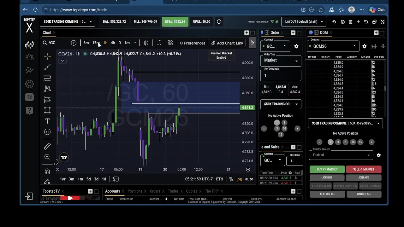Switch to the Positions tab
This screenshot has width=404, height=227.
135,191
